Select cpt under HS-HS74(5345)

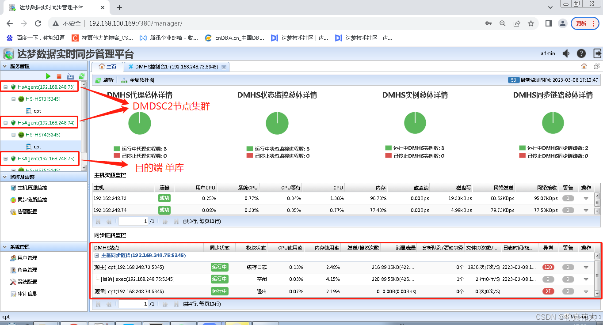pos(38,147)
